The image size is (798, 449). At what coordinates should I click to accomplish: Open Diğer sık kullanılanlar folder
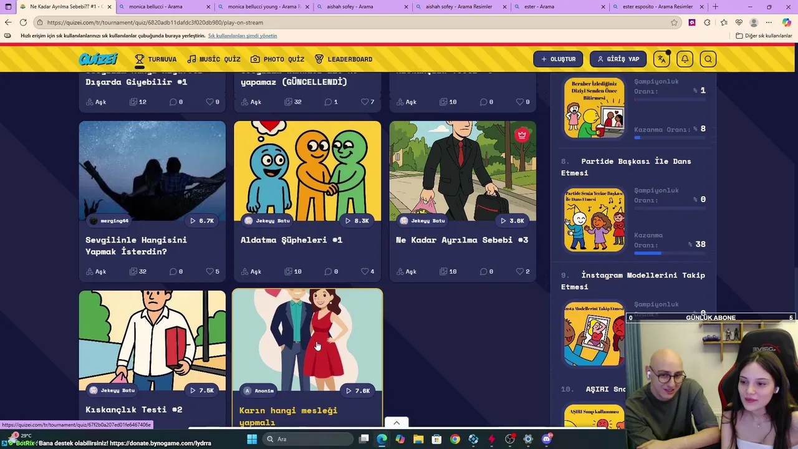click(764, 36)
